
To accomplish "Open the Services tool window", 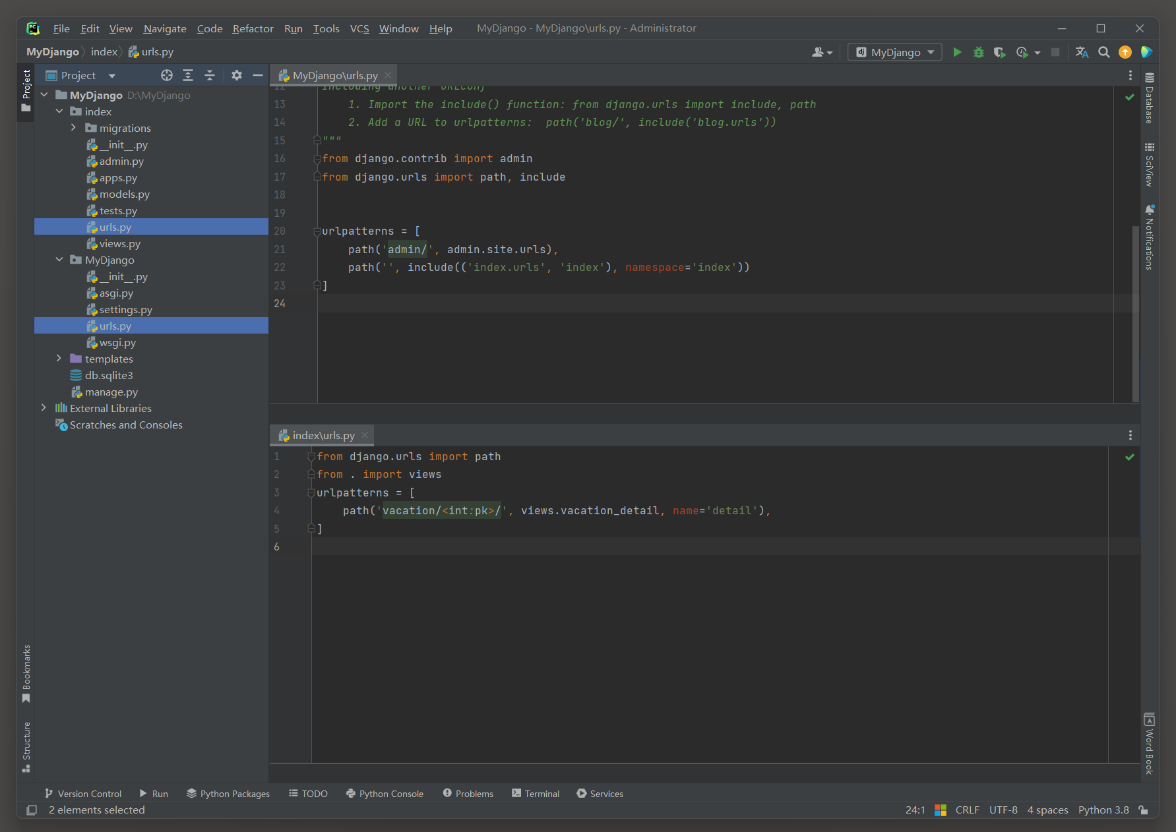I will [x=600, y=794].
